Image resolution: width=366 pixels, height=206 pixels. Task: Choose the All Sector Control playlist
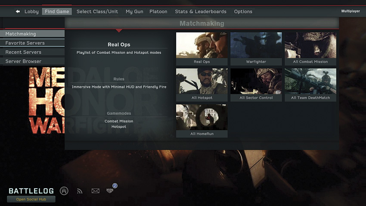(256, 85)
